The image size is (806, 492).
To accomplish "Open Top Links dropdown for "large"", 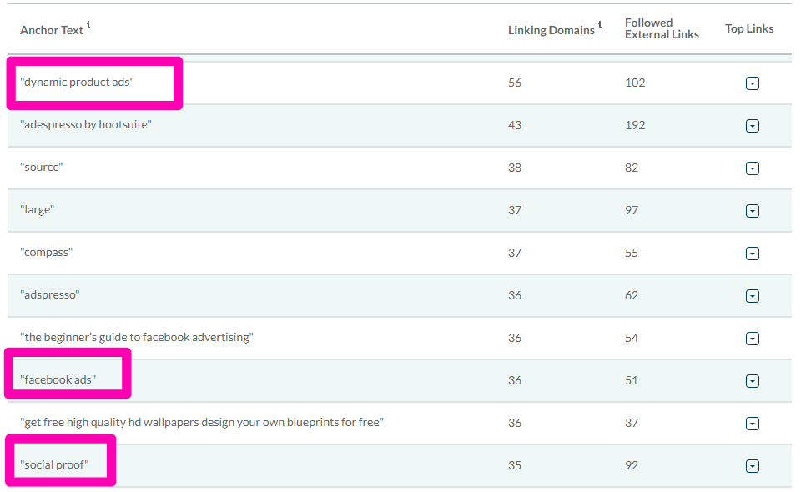I will [752, 211].
